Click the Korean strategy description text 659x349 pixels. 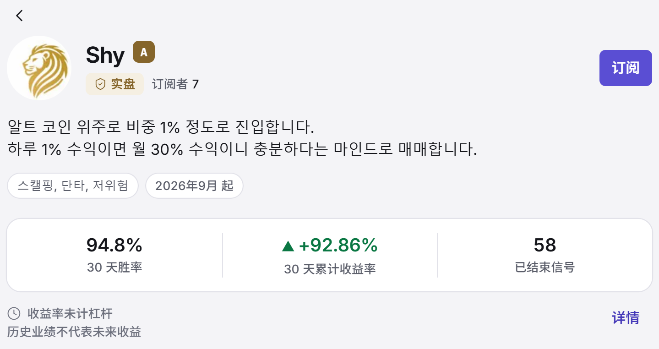tap(242, 138)
